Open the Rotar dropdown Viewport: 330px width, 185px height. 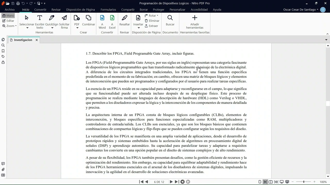152,16
